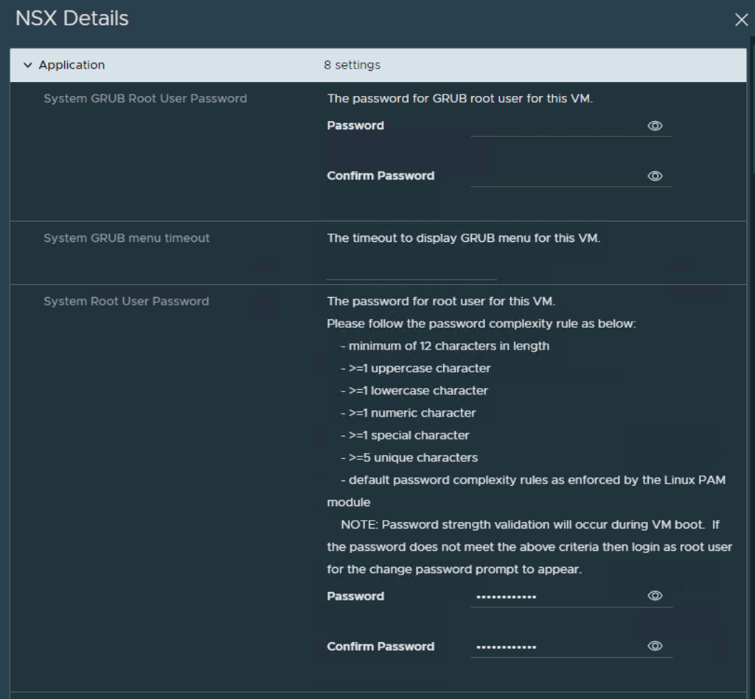Viewport: 755px width, 699px height.
Task: Click the GRUB timeout description text
Action: click(463, 238)
